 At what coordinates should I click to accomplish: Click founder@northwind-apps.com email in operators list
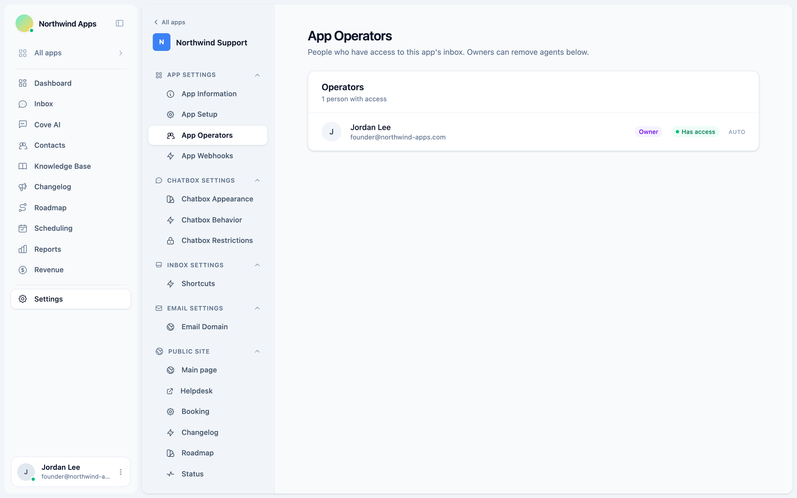398,137
